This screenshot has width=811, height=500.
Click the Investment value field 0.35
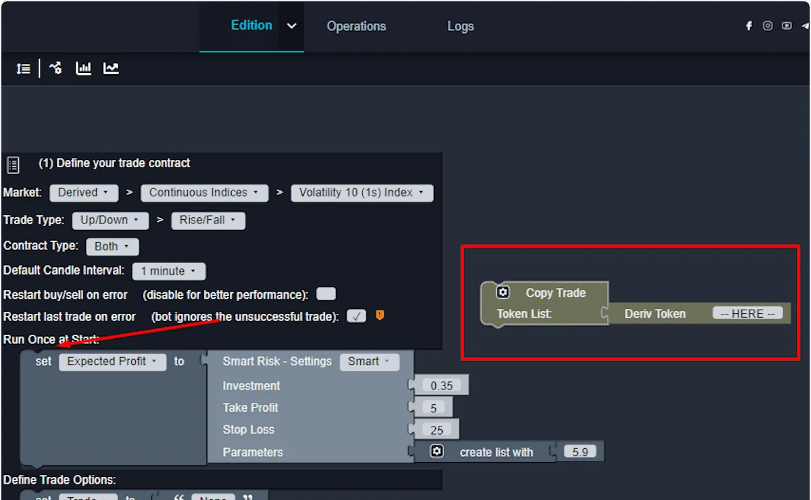tap(441, 386)
